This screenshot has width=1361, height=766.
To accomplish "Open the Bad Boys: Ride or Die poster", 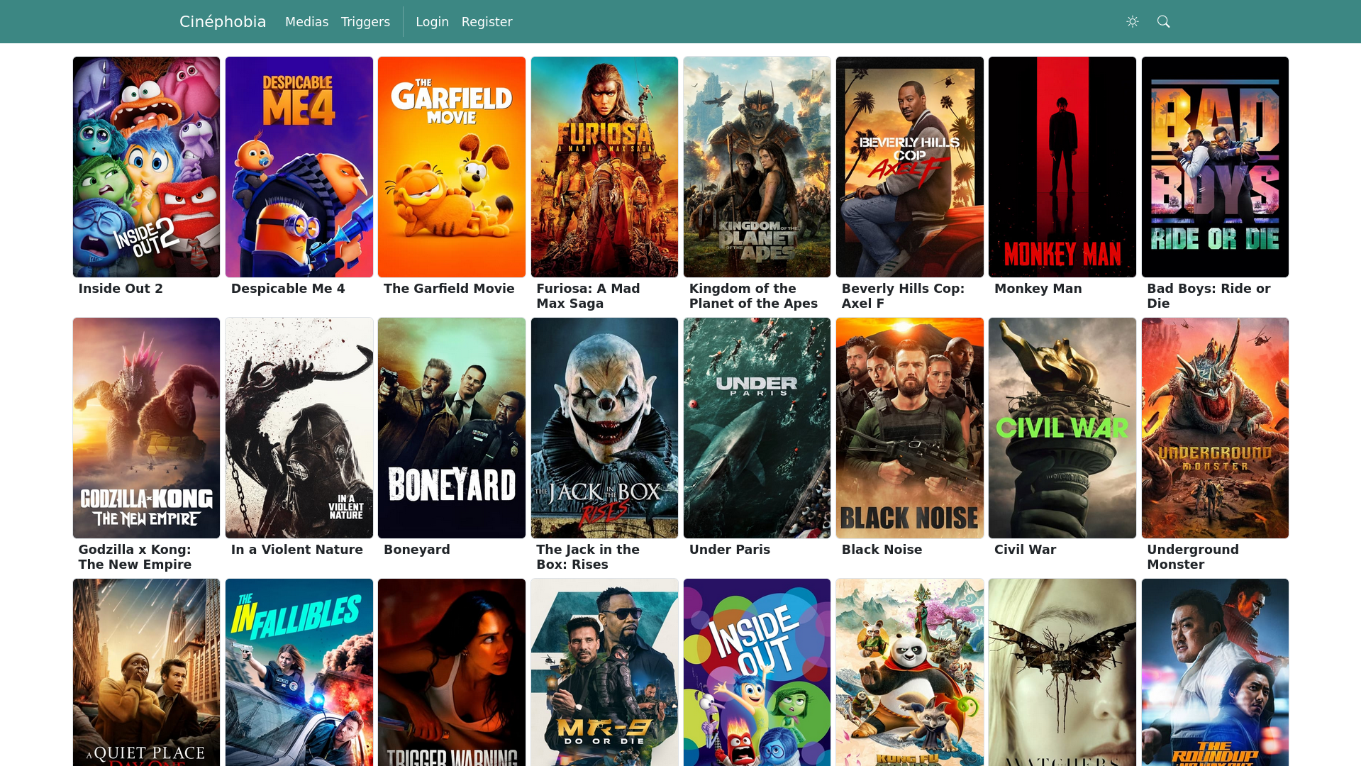I will click(x=1215, y=167).
